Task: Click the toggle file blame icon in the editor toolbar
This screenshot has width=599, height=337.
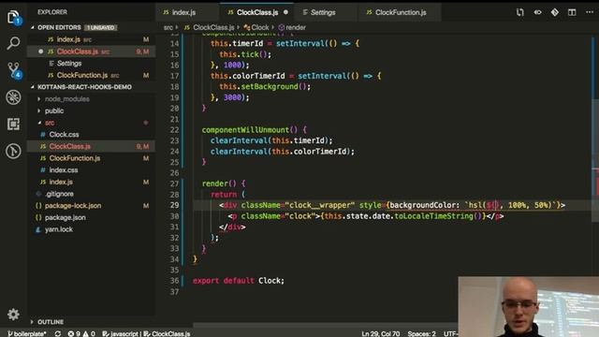Action: click(x=537, y=12)
